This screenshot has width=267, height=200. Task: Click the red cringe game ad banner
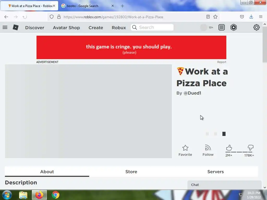tap(131, 47)
